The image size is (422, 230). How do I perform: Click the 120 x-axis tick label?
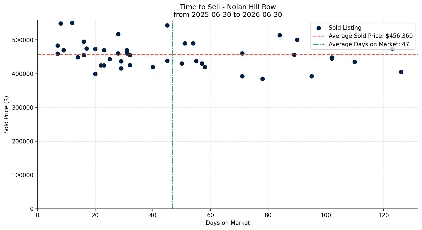pyautogui.click(x=384, y=215)
